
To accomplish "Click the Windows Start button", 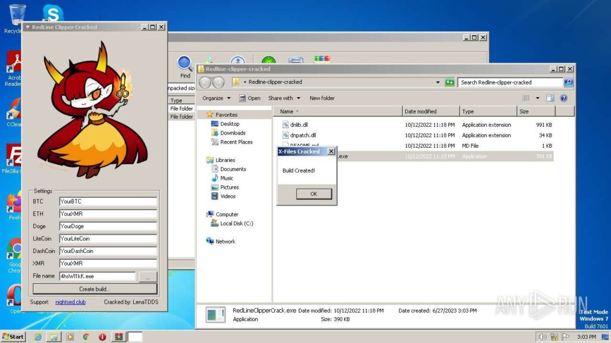I will pyautogui.click(x=13, y=337).
